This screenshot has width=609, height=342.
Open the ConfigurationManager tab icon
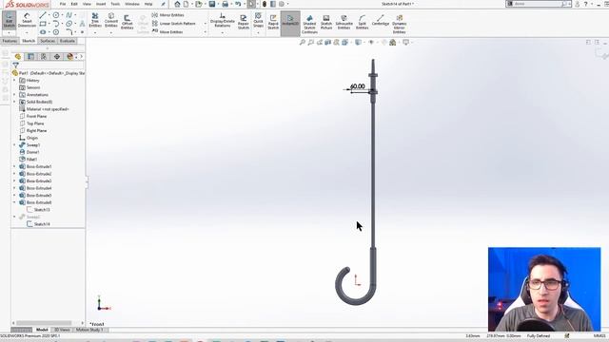pyautogui.click(x=44, y=57)
